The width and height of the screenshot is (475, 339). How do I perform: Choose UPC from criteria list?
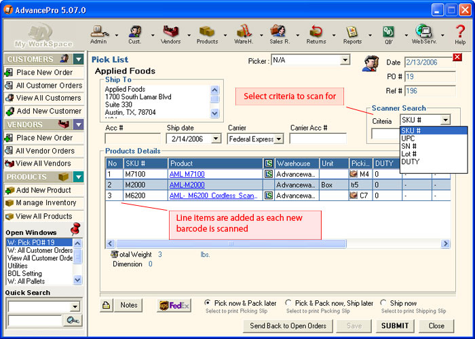point(434,139)
